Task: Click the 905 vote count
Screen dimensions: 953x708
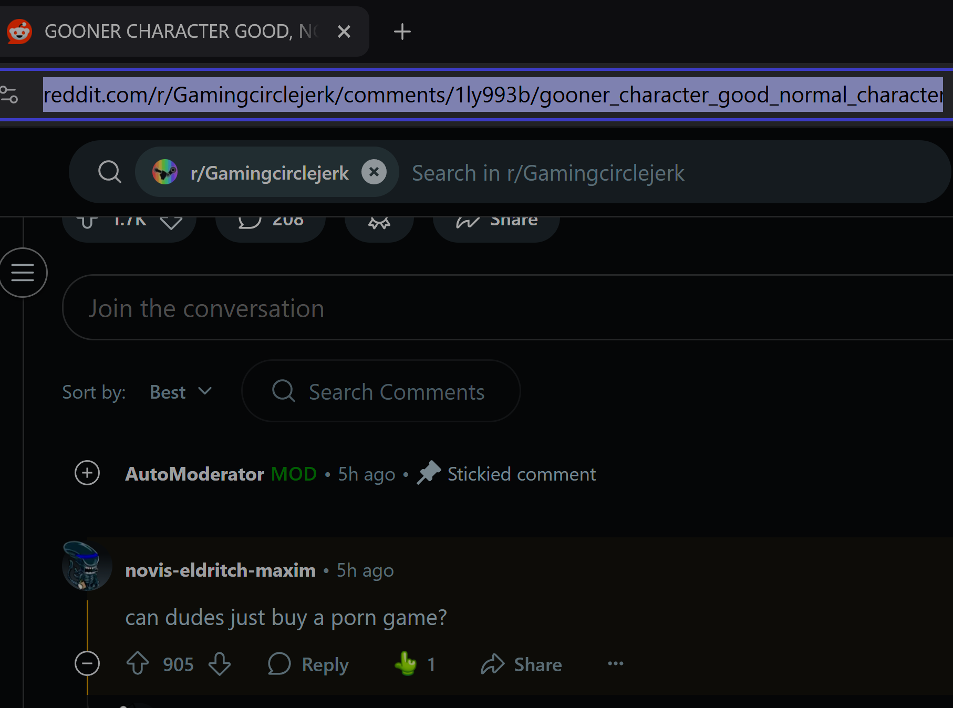Action: coord(178,664)
